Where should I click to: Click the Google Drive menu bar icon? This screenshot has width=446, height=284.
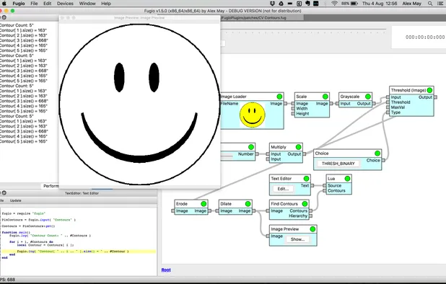(281, 4)
